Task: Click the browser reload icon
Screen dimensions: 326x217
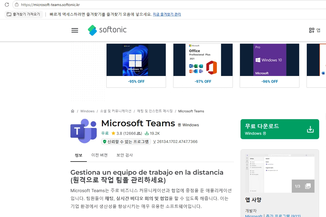Action: tap(7, 5)
